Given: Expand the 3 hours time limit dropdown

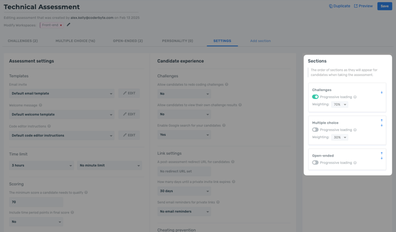Looking at the screenshot, I should [41, 166].
